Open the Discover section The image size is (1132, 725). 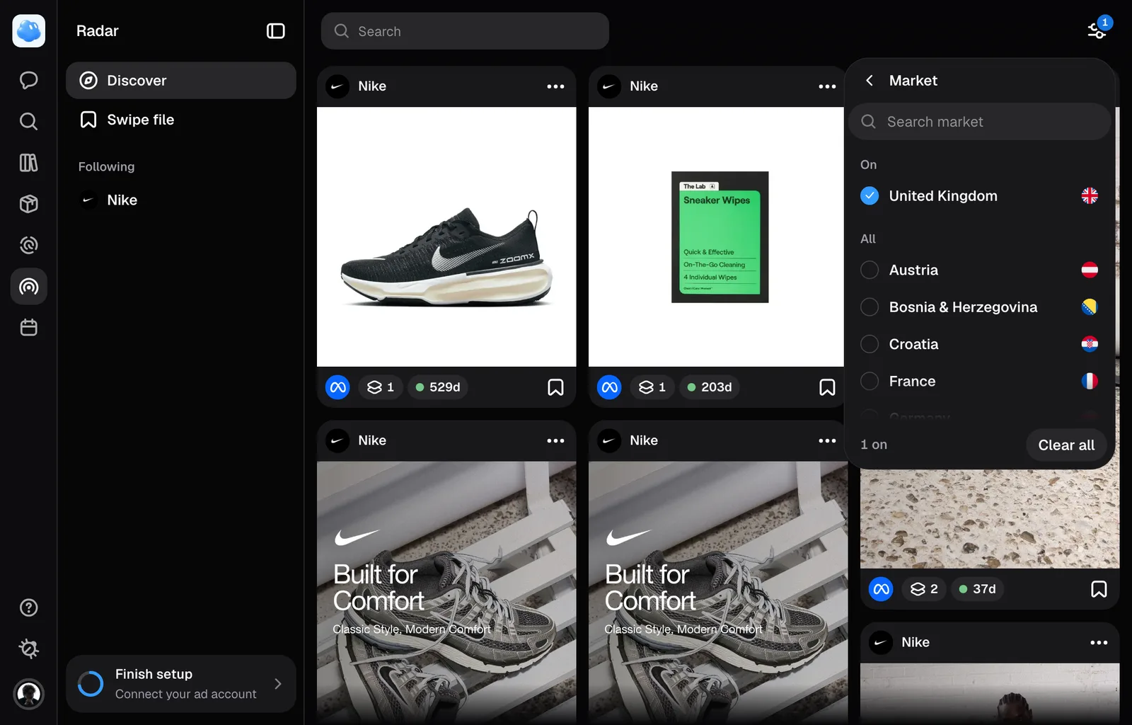click(x=181, y=80)
